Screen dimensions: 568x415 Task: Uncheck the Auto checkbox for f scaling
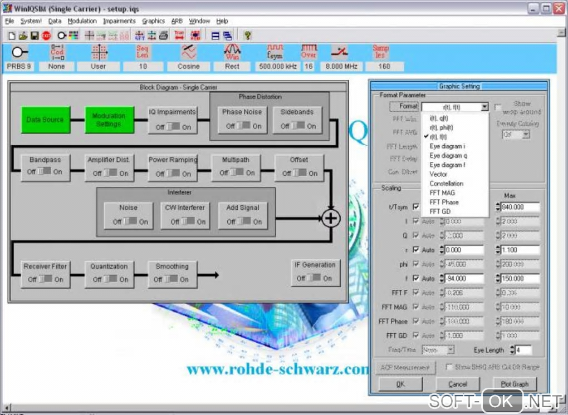coord(416,278)
